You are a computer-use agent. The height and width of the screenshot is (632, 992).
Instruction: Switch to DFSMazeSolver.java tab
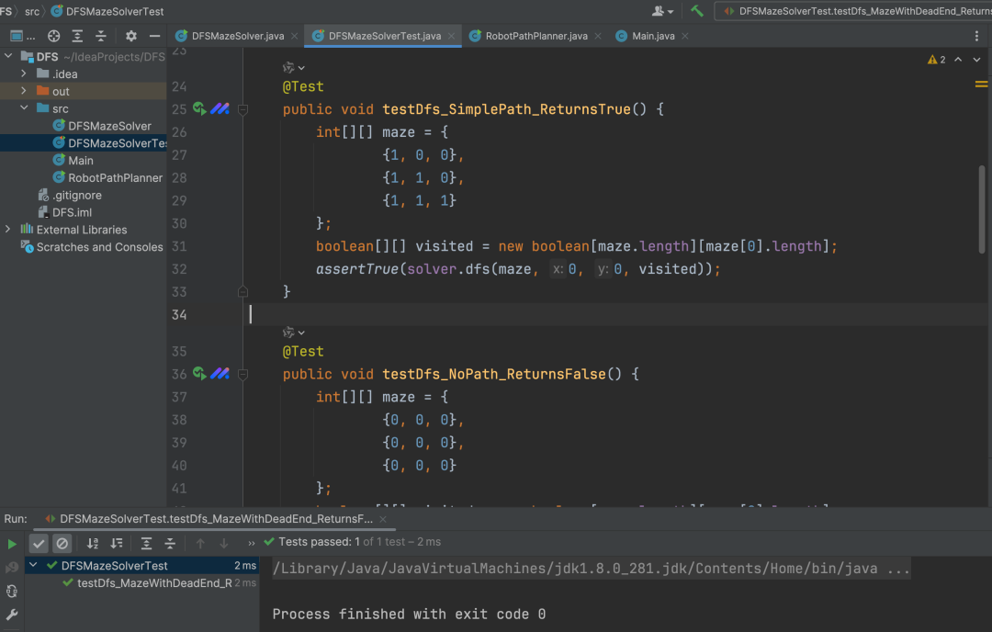[237, 36]
